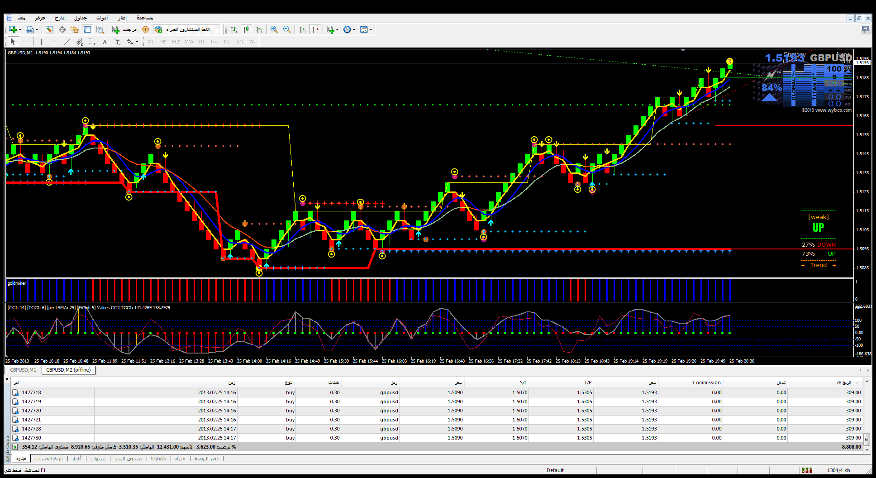
Task: Expand the Profiles dropdown arrow
Action: (37, 30)
